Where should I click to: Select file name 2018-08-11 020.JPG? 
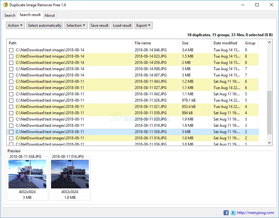(151, 119)
